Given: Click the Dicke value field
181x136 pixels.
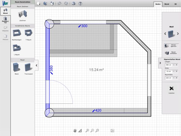Looking at the screenshot, I should [x=169, y=71].
